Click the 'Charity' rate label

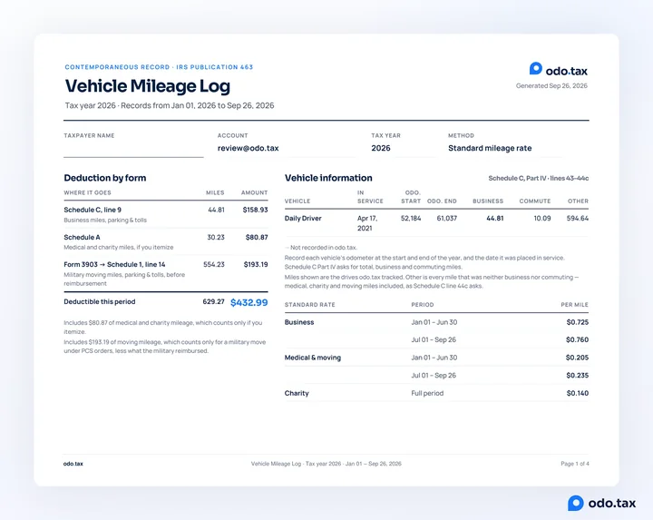click(297, 393)
